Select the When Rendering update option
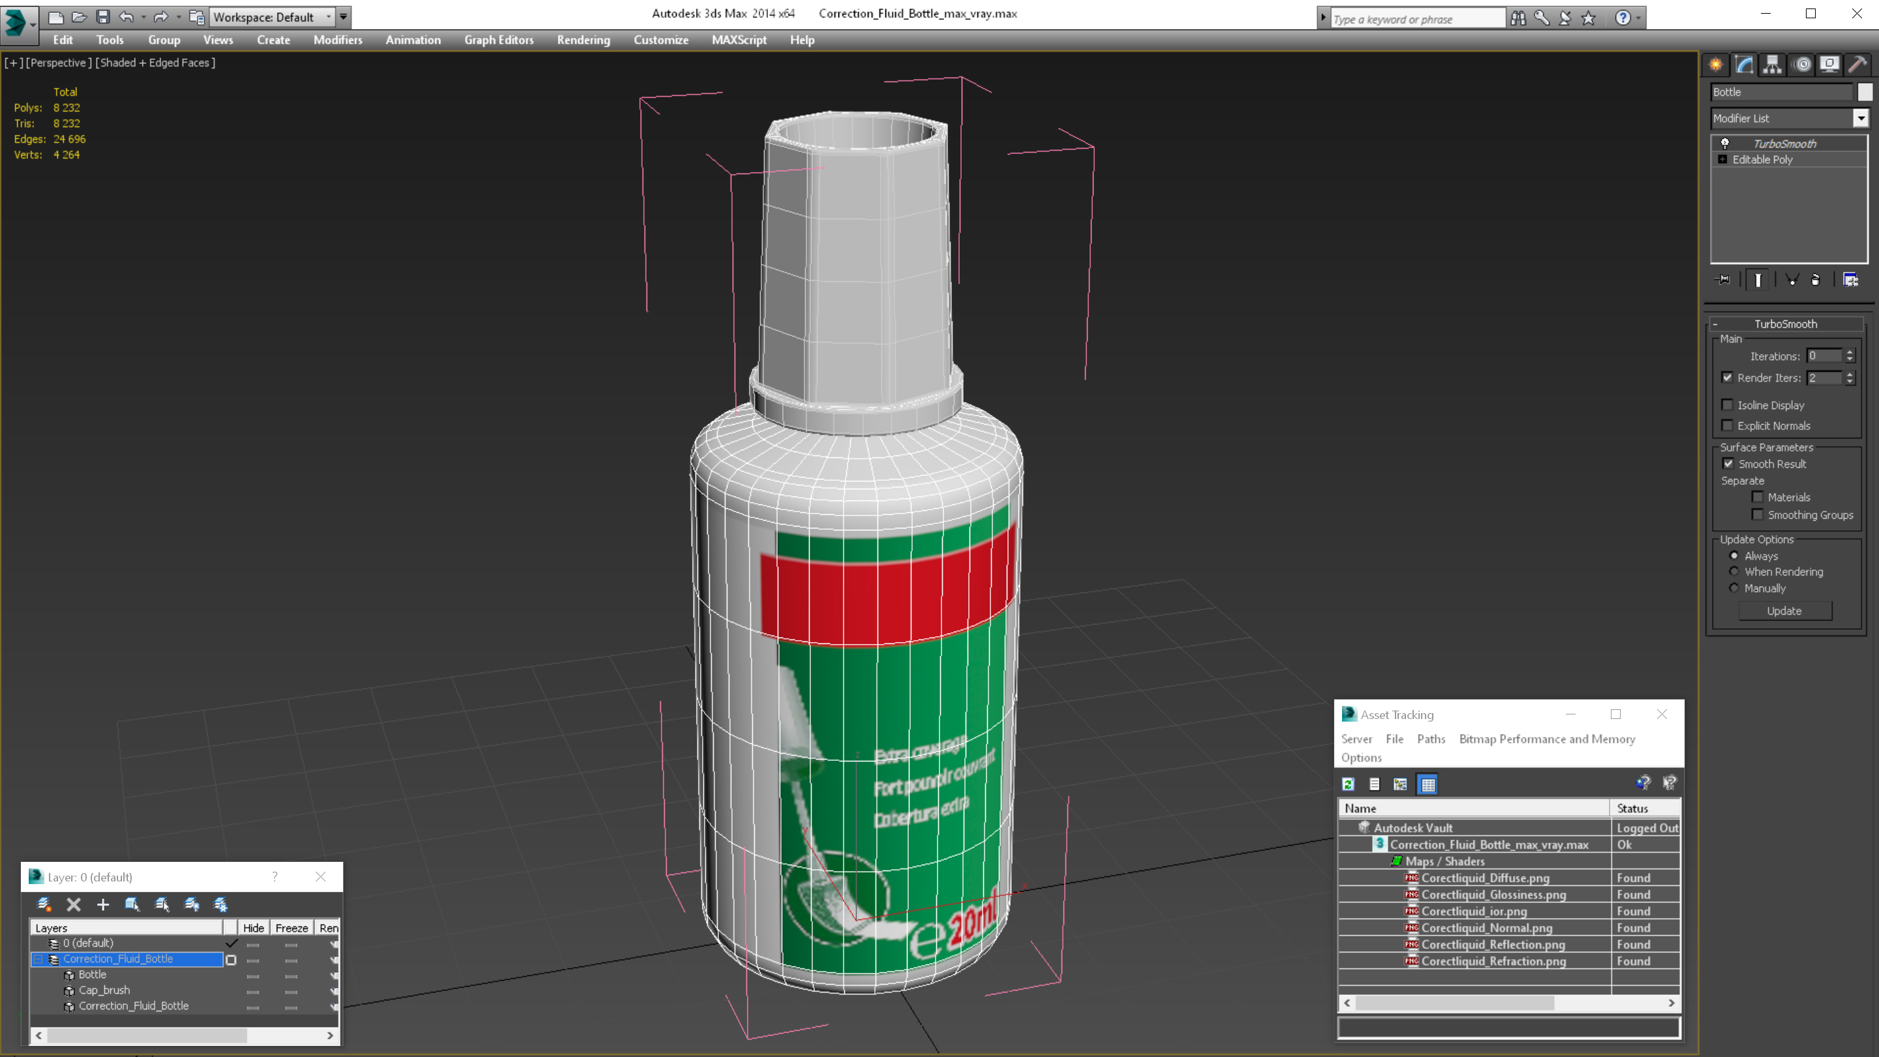Screen dimensions: 1879x1057 click(x=1735, y=571)
